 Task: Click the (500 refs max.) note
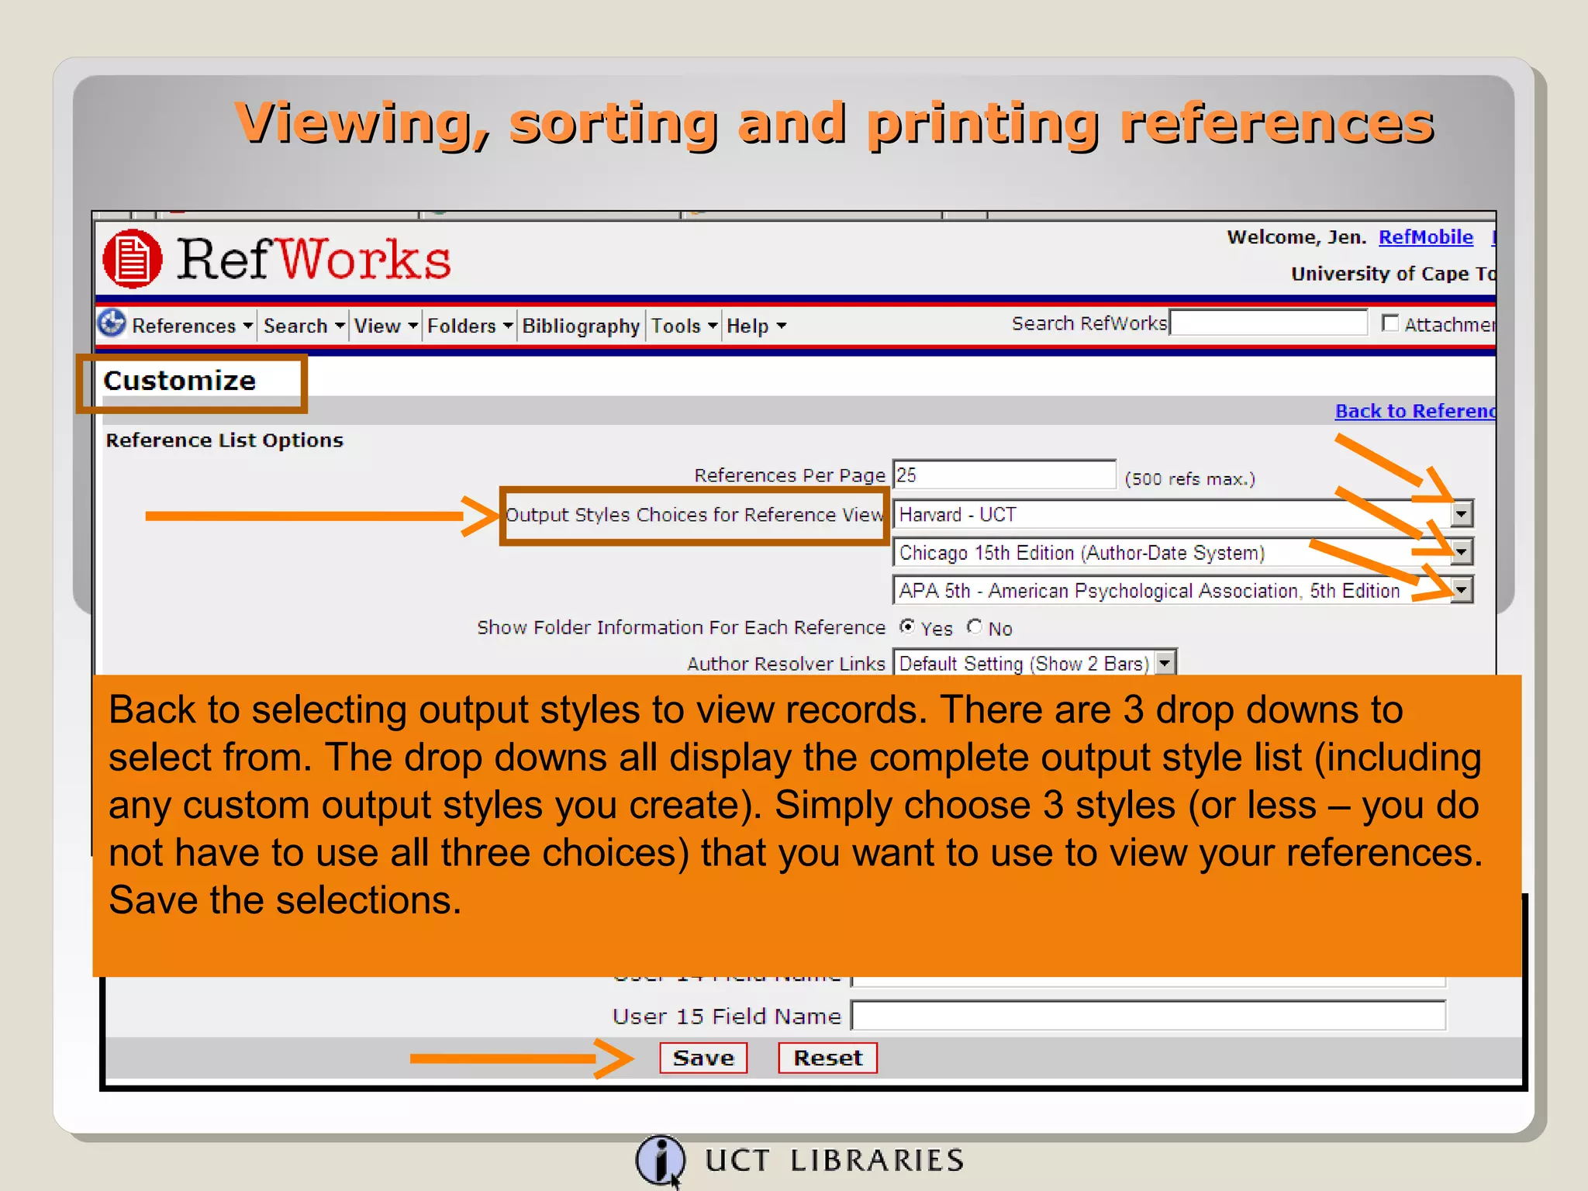[x=1189, y=478]
